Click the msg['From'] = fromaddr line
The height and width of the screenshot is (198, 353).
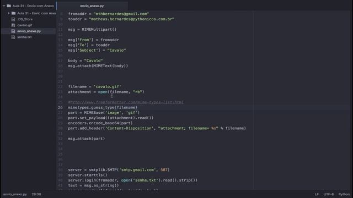click(x=93, y=40)
